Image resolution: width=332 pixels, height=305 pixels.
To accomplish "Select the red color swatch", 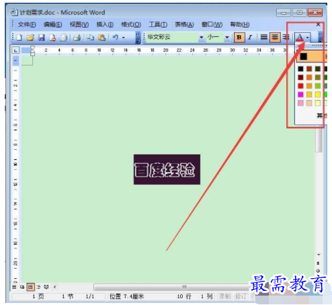I will click(300, 86).
